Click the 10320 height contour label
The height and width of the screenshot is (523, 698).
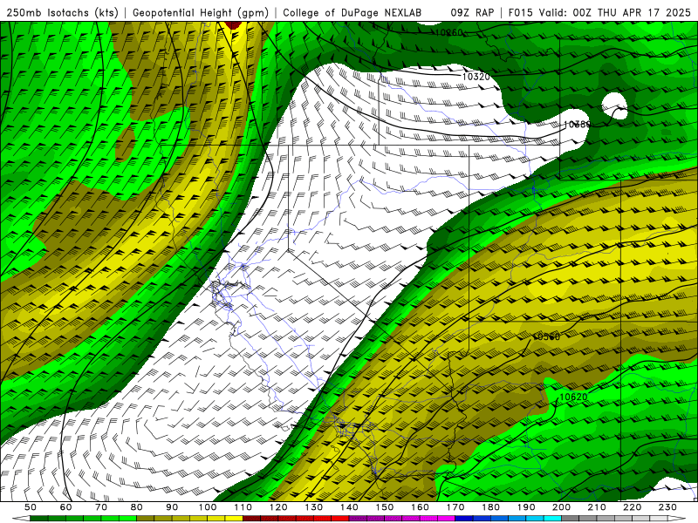[x=476, y=77]
